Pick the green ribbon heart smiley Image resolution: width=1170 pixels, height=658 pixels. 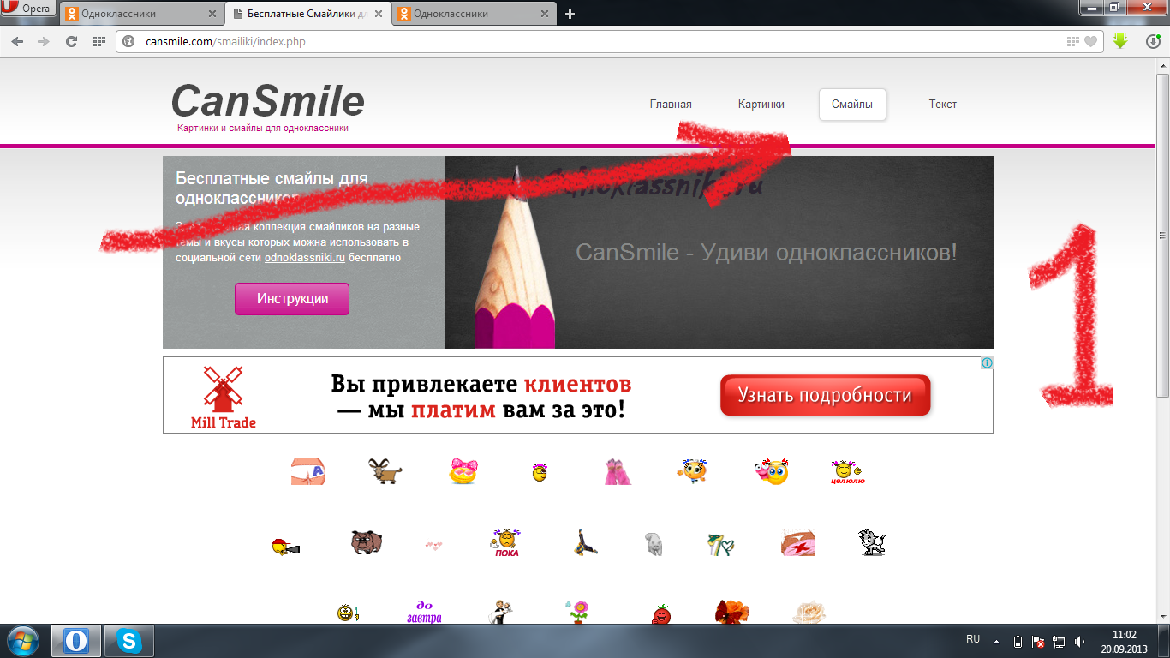(720, 544)
